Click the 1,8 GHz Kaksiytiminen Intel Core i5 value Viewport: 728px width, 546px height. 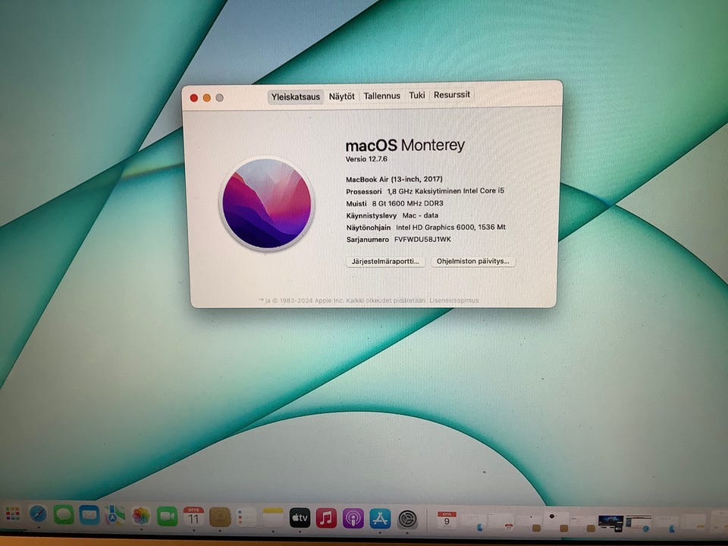[x=446, y=191]
